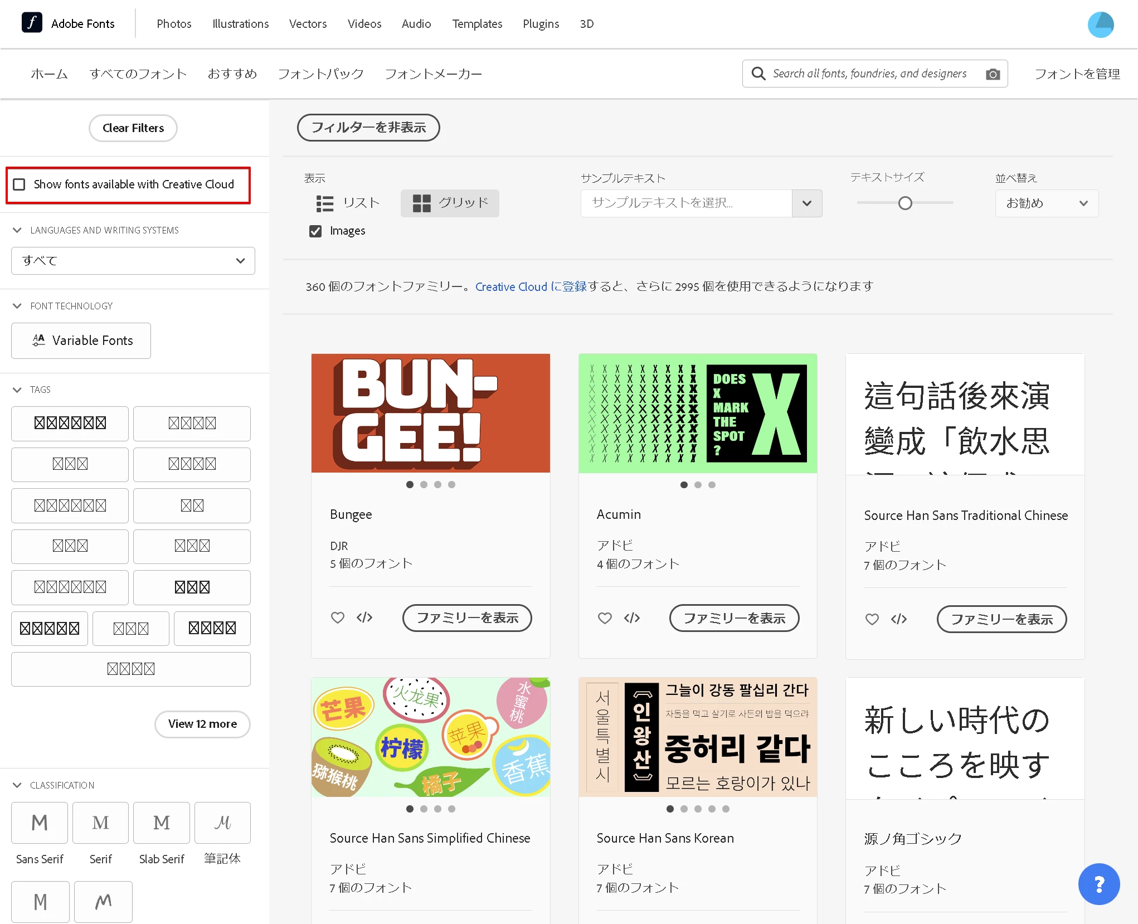Favorite the Bungee font family
This screenshot has width=1138, height=924.
point(338,617)
